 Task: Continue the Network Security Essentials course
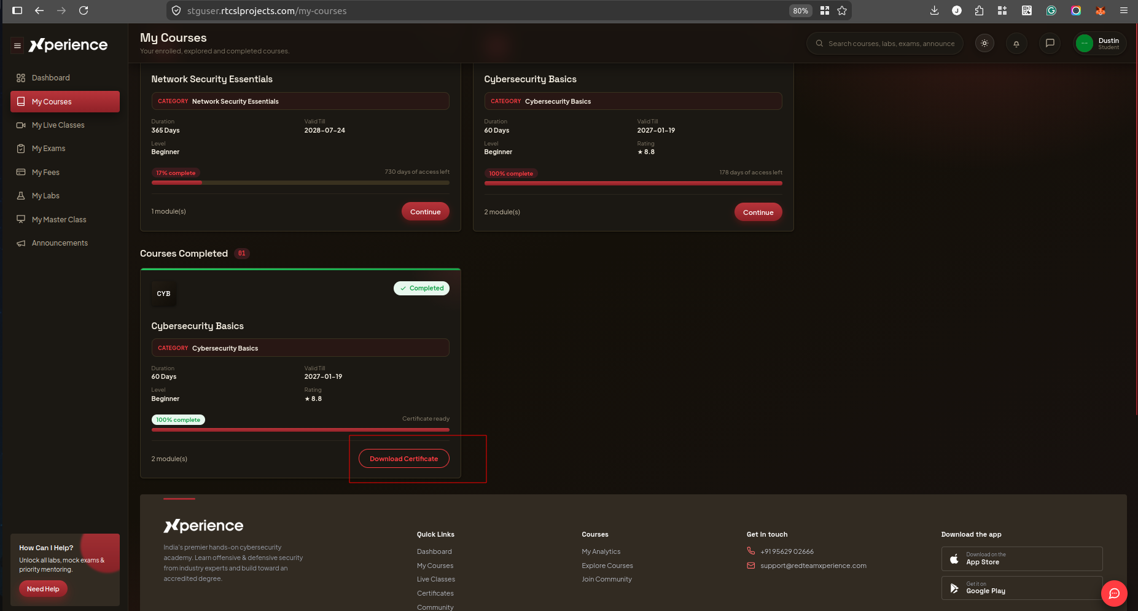point(425,212)
